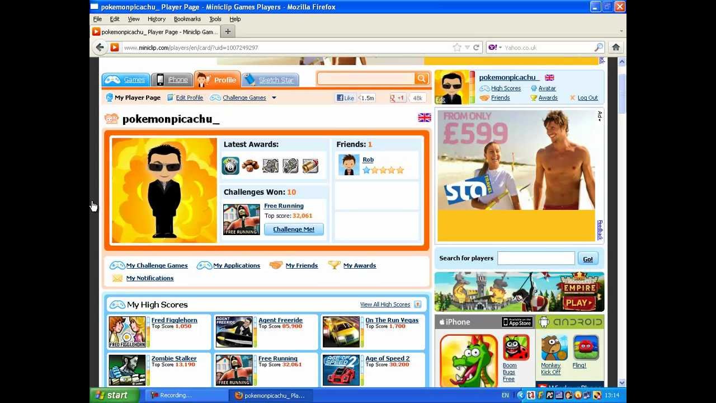Click the App Store badge
The height and width of the screenshot is (403, 716).
tap(517, 322)
